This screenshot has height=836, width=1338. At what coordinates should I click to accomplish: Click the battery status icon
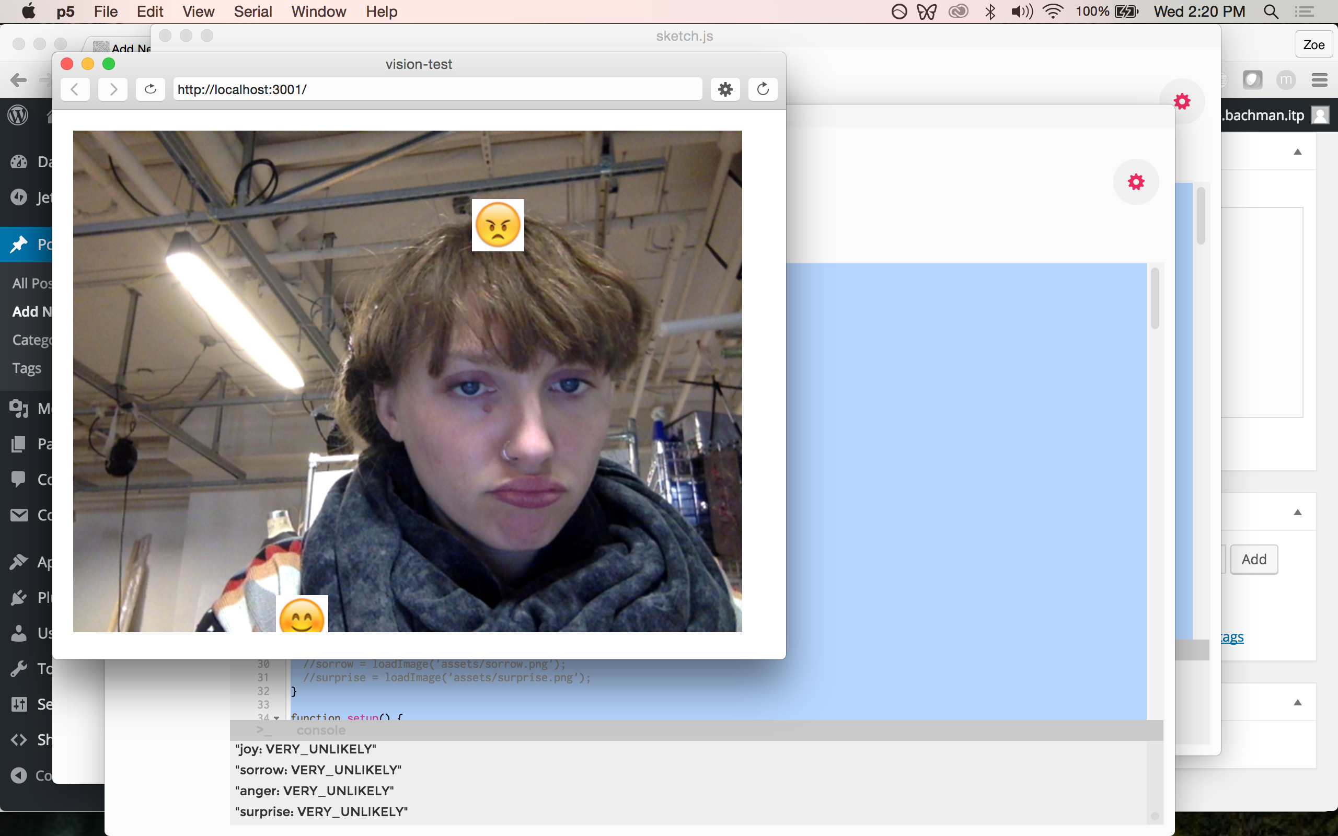click(1127, 11)
